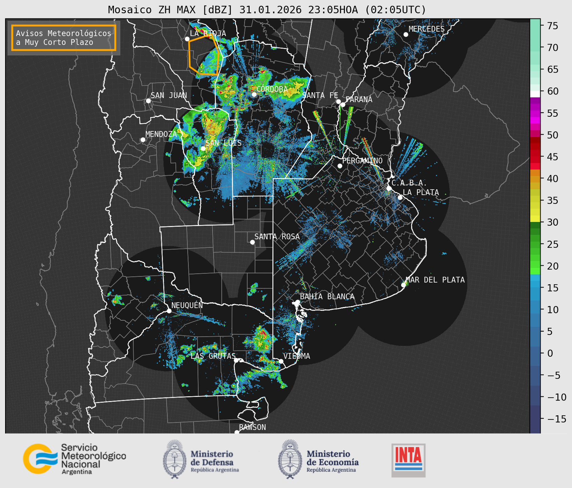Screen dimensions: 572x488
Task: Click the PERGAMINO map label
Action: point(362,161)
